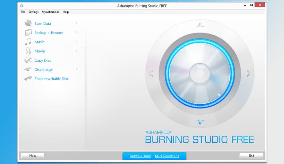
Task: Open the Settings menu
Action: click(x=33, y=12)
